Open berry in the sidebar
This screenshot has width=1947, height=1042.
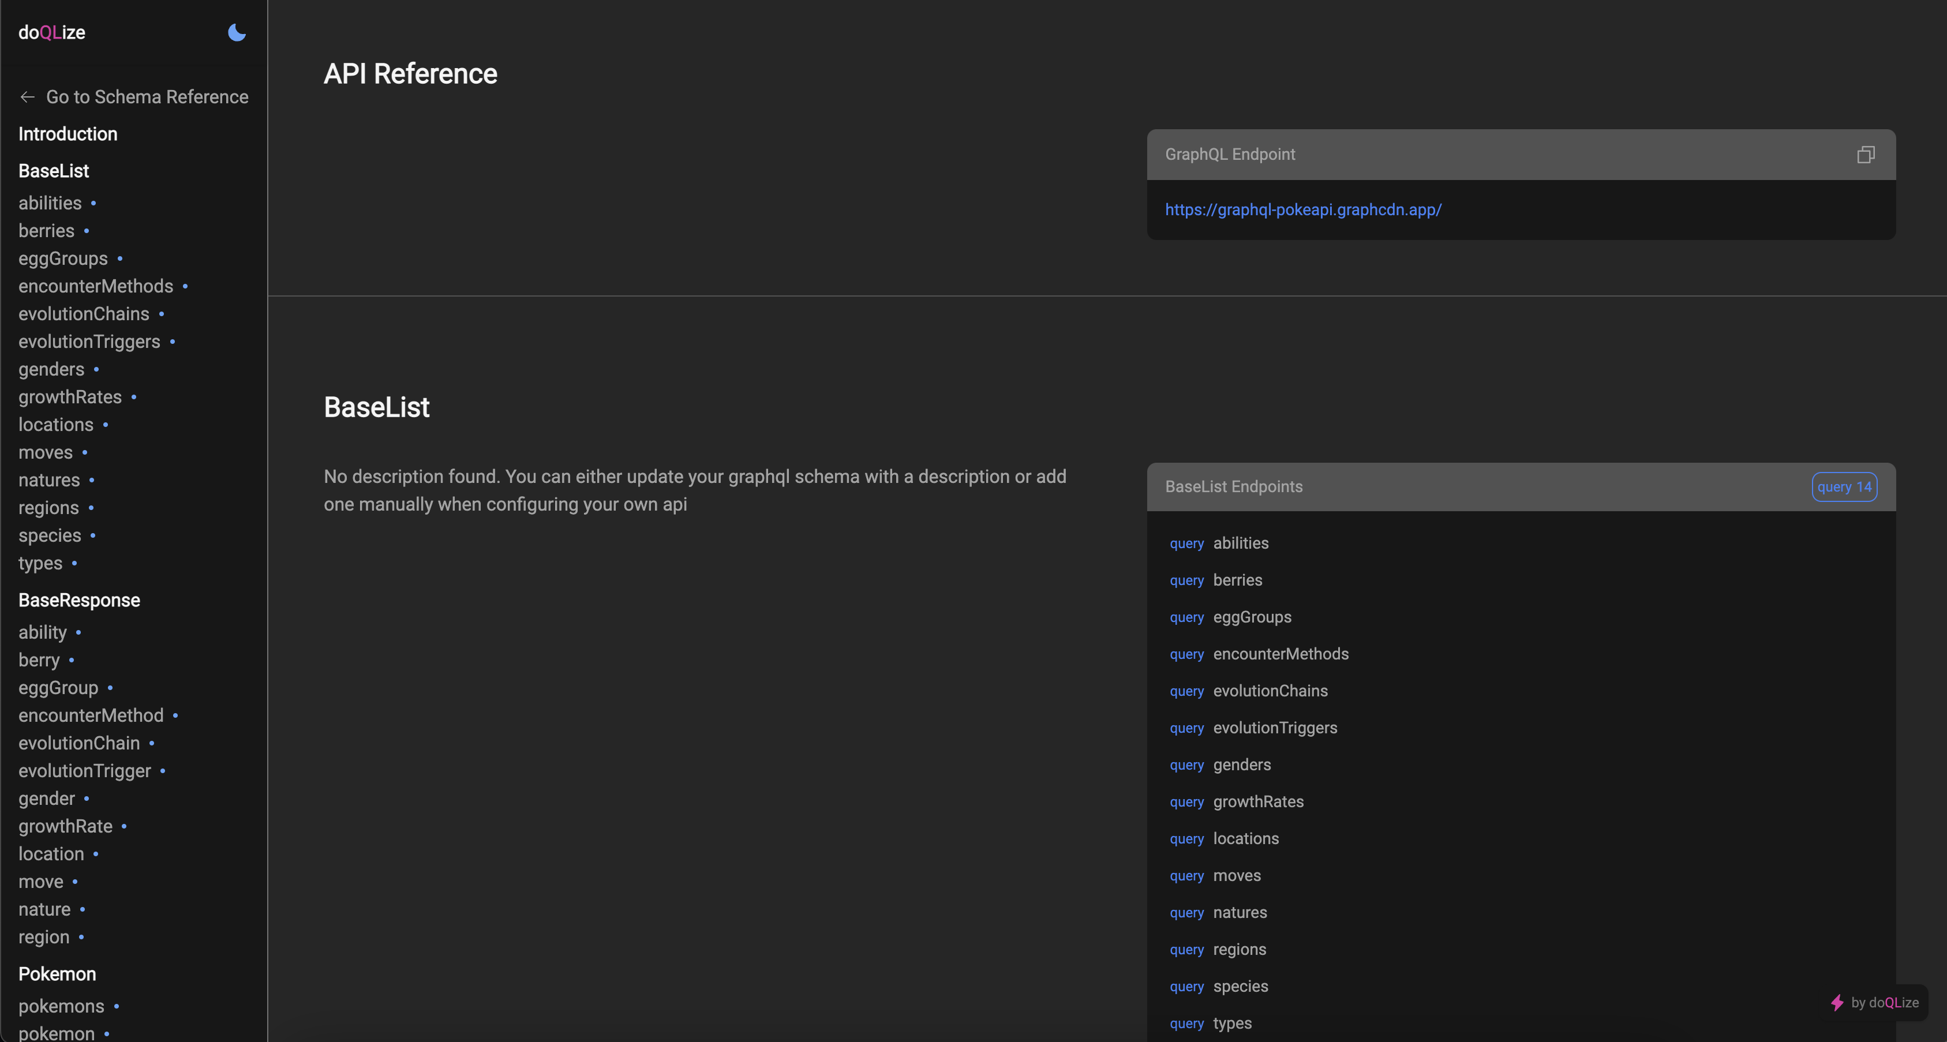[39, 661]
